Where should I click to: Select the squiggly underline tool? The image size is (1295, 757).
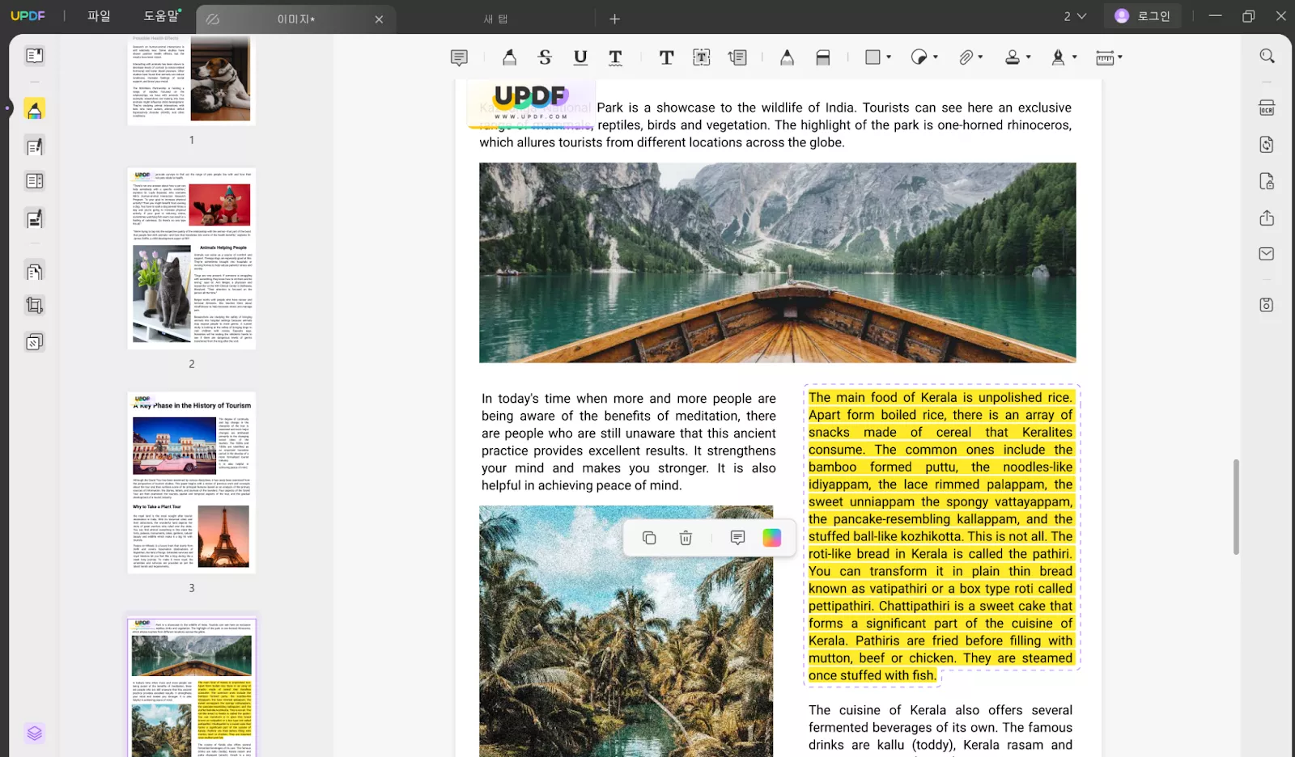pos(616,57)
